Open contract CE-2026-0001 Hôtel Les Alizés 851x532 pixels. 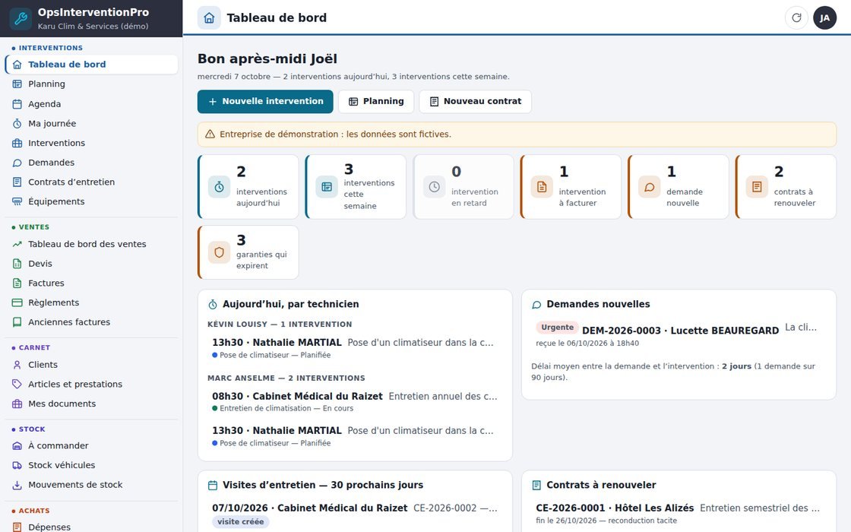pyautogui.click(x=679, y=514)
